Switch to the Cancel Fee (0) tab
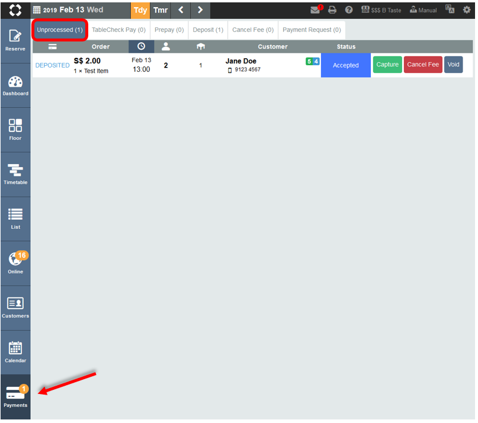 253,30
